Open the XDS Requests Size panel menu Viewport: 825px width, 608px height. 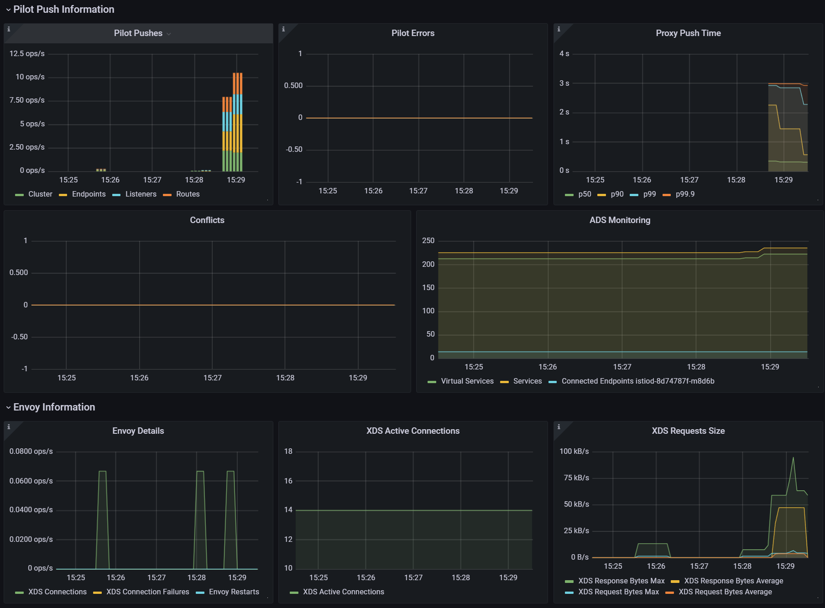[x=688, y=431]
